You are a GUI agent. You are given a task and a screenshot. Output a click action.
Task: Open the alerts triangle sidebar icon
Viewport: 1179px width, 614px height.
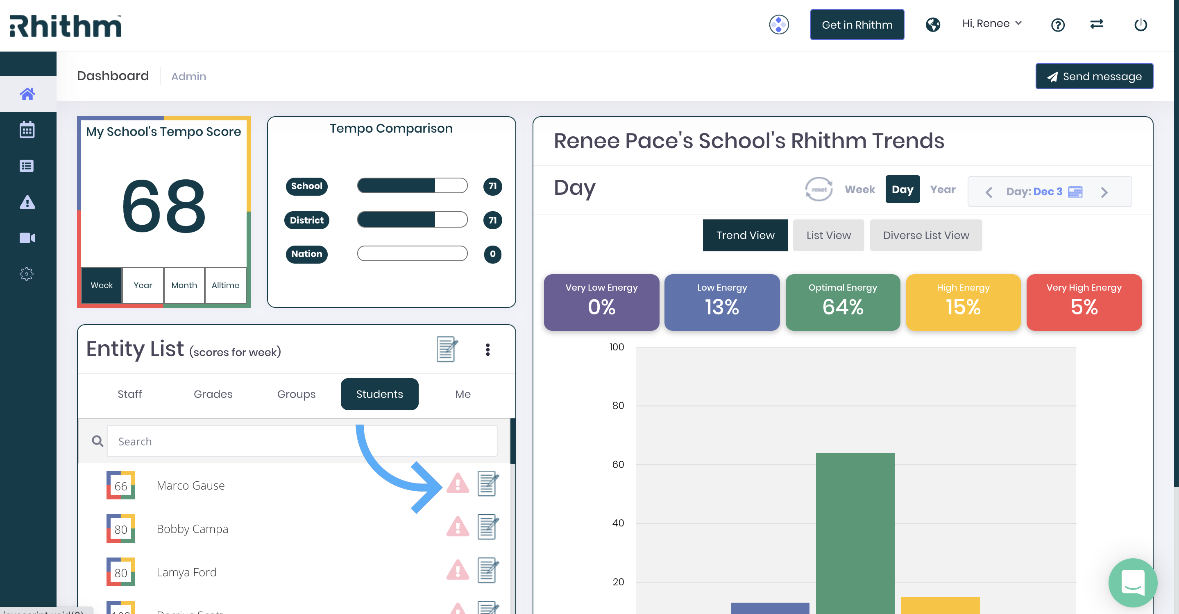pyautogui.click(x=27, y=202)
